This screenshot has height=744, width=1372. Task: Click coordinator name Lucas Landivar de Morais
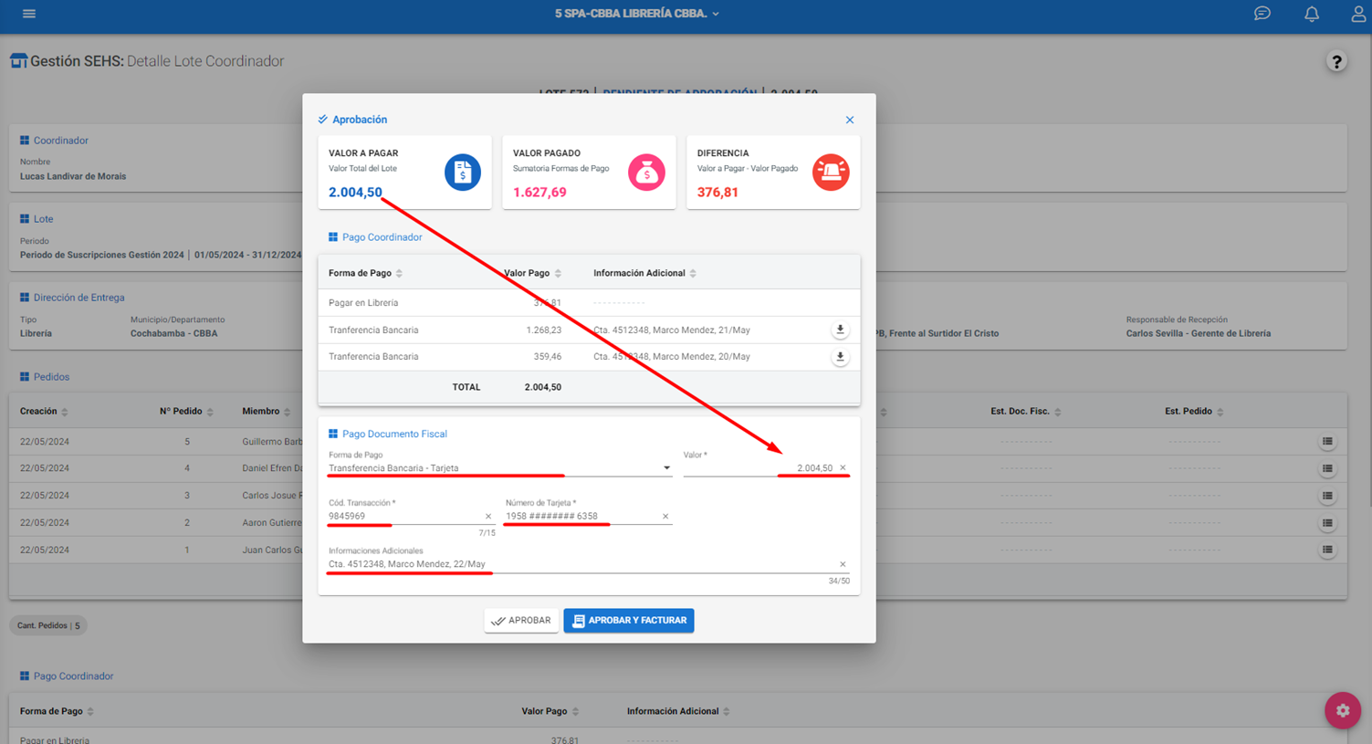coord(73,176)
